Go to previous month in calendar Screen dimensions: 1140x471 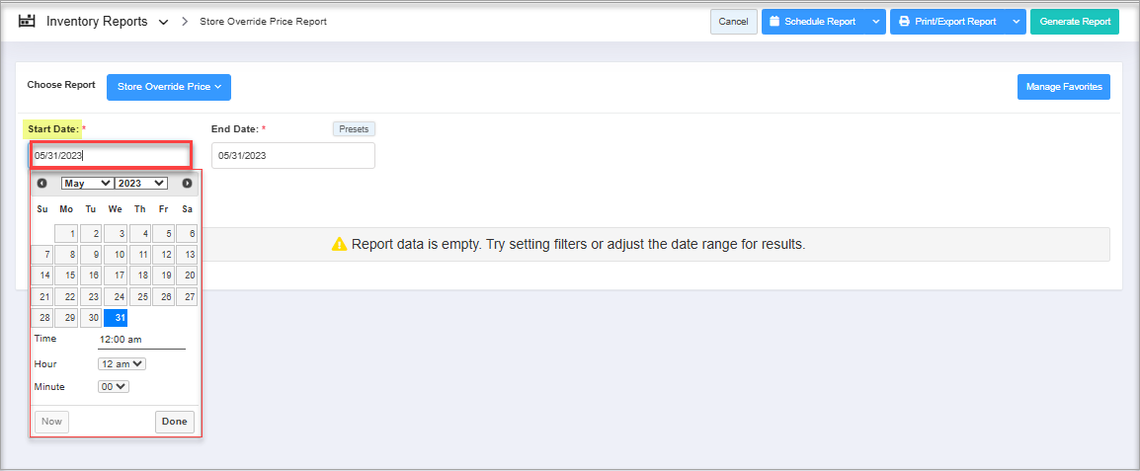41,183
